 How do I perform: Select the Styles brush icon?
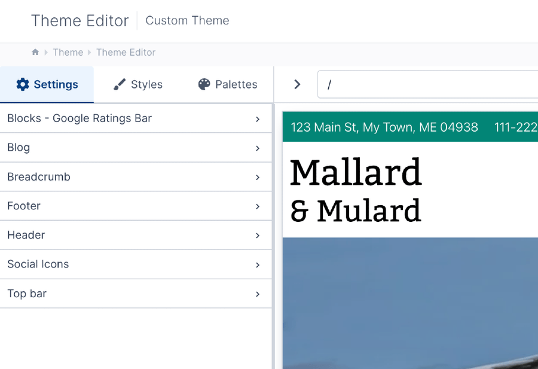[x=120, y=84]
